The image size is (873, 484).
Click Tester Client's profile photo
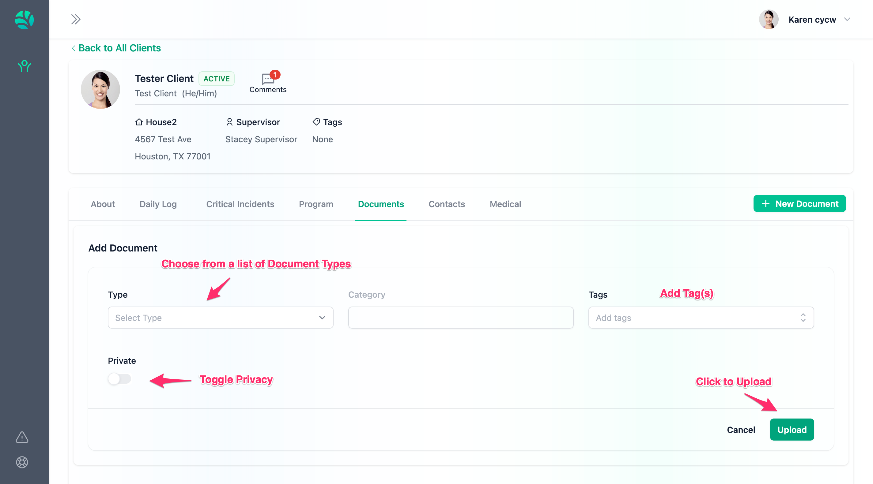pyautogui.click(x=100, y=89)
